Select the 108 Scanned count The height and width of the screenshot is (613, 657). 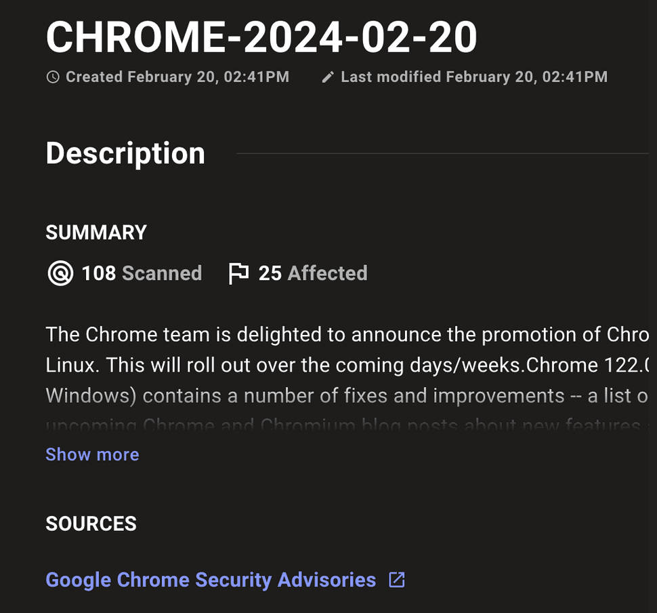pos(142,273)
